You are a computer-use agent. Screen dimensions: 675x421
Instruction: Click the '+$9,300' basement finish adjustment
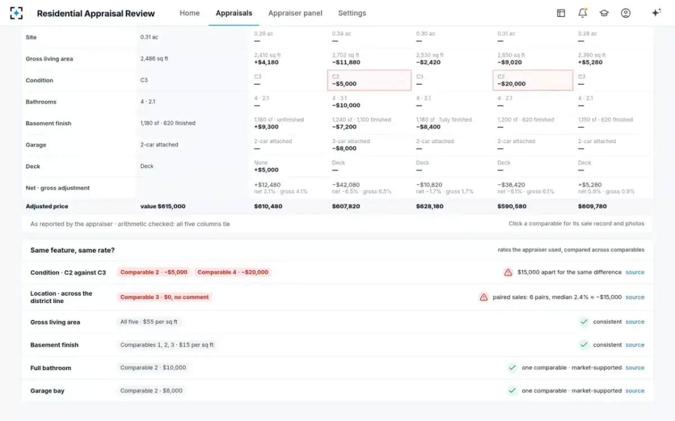(267, 127)
